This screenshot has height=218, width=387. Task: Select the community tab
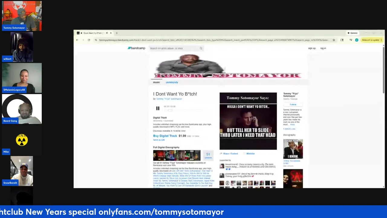pyautogui.click(x=172, y=82)
